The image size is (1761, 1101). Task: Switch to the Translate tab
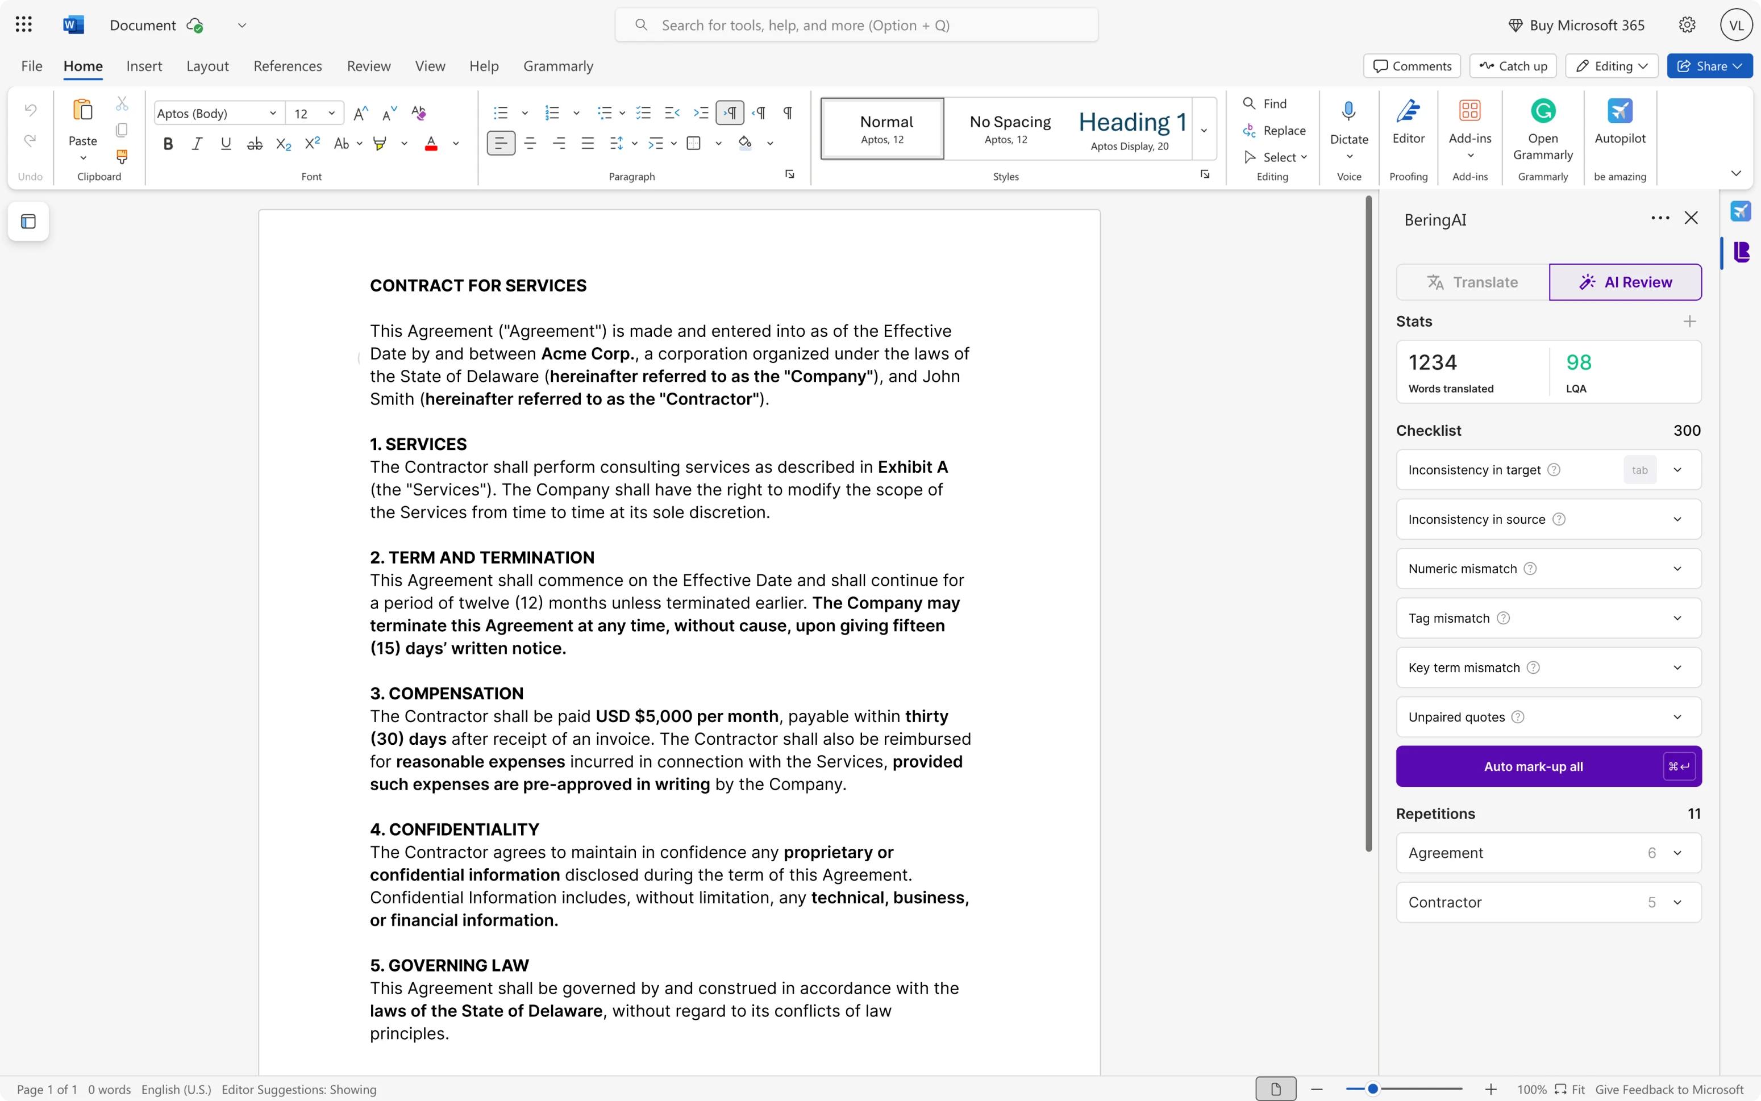[x=1472, y=282]
